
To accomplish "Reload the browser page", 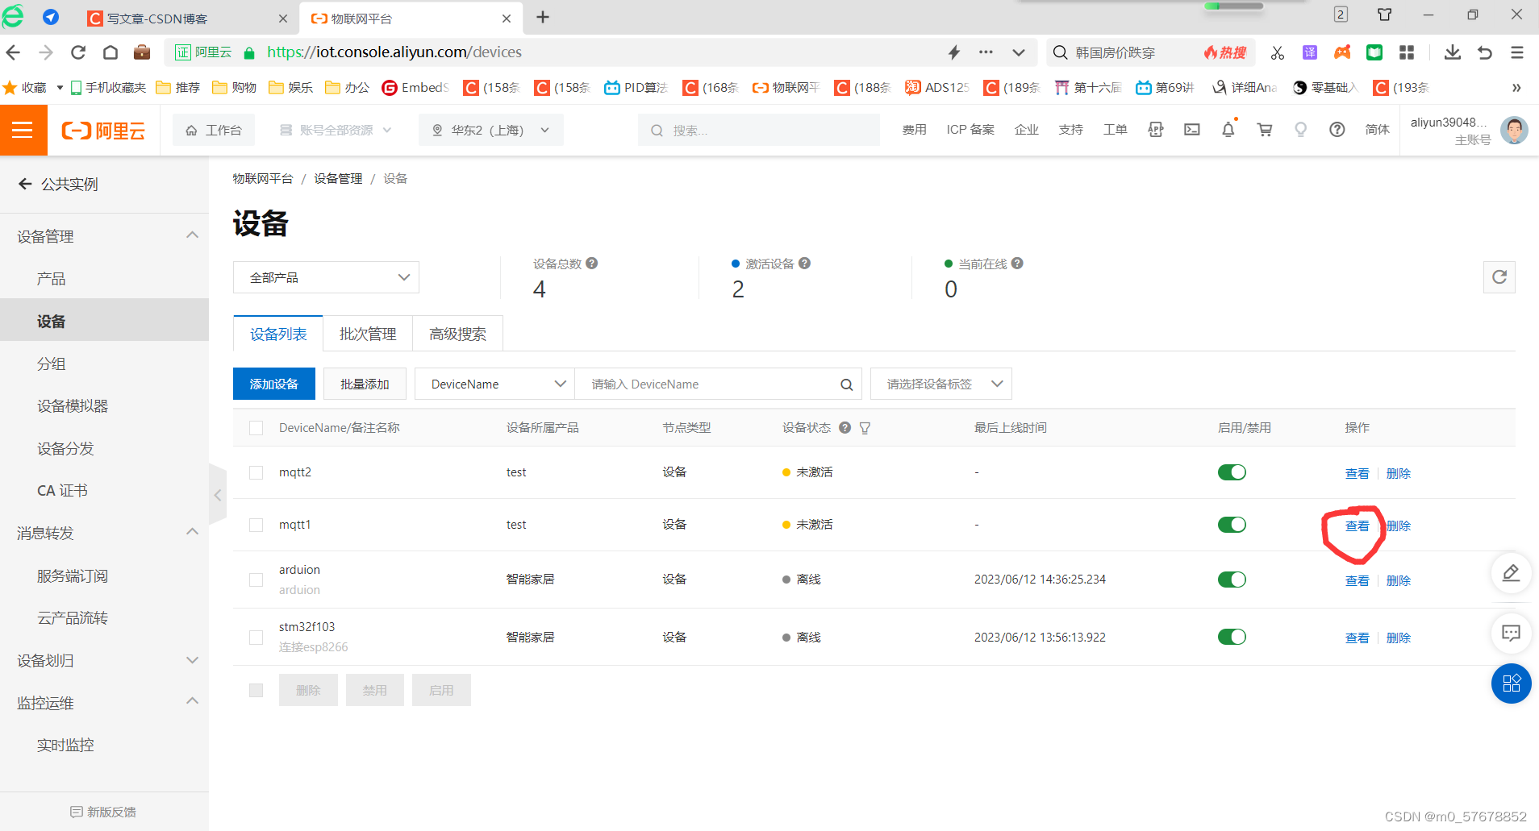I will pyautogui.click(x=78, y=52).
